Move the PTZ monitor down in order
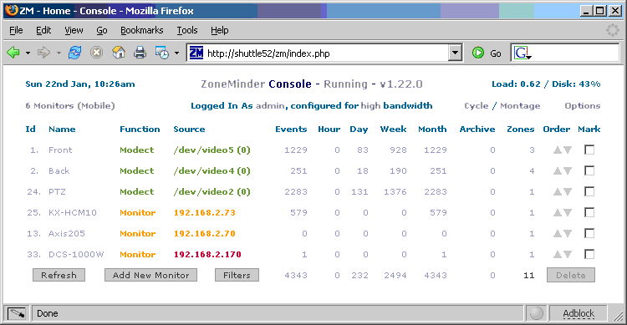This screenshot has height=325, width=627. 568,192
